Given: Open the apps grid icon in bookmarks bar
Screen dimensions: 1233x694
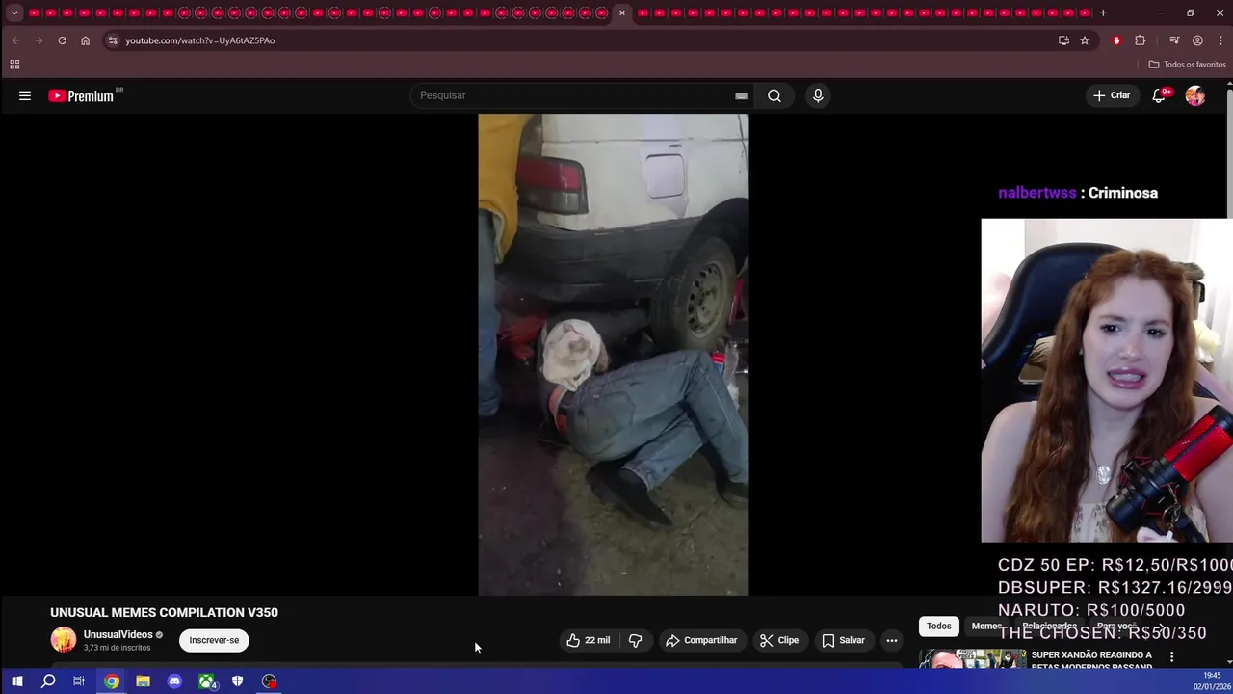Looking at the screenshot, I should (14, 65).
